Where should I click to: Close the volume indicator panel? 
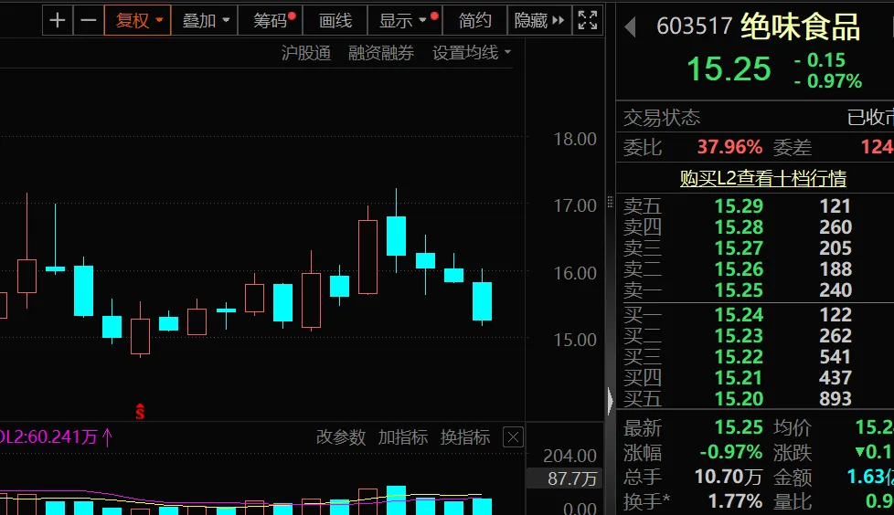(x=513, y=437)
